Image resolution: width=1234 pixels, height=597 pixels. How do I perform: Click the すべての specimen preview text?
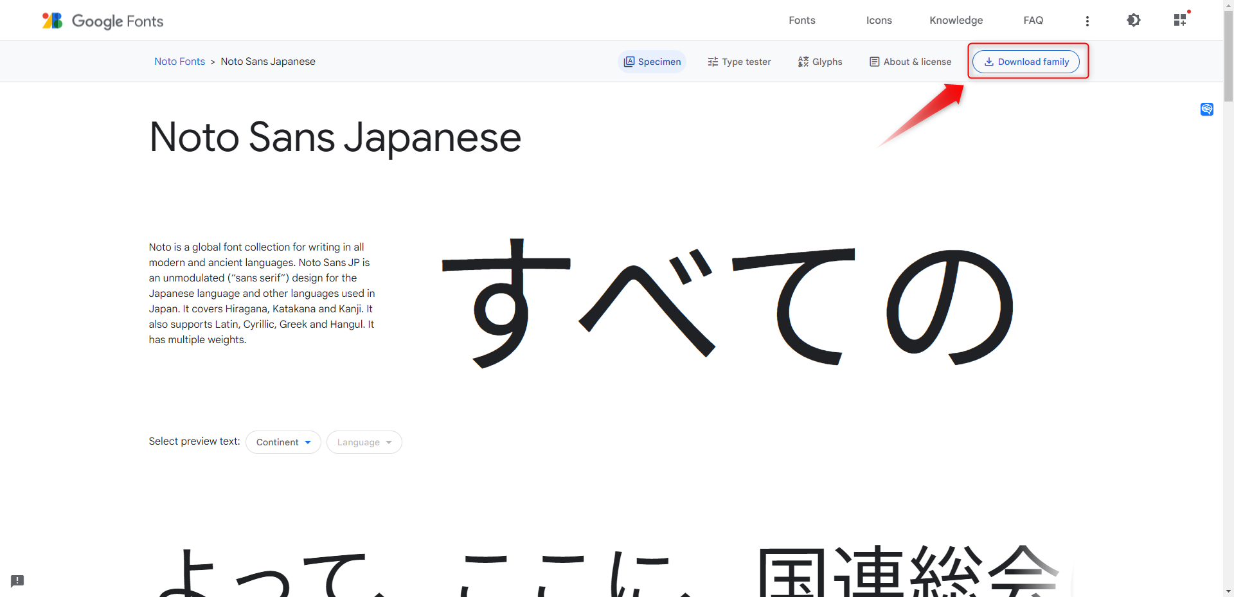coord(728,303)
